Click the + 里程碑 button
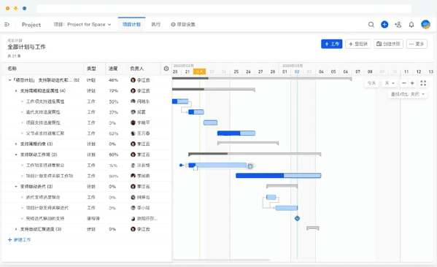 (x=358, y=44)
